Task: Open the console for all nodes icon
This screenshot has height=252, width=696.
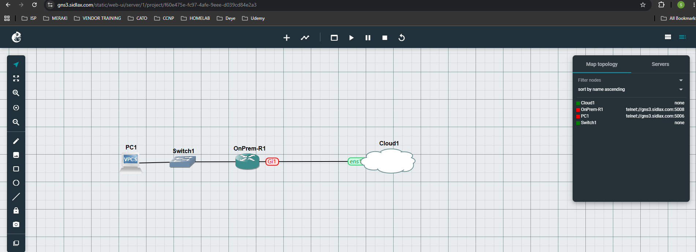Action: (334, 38)
